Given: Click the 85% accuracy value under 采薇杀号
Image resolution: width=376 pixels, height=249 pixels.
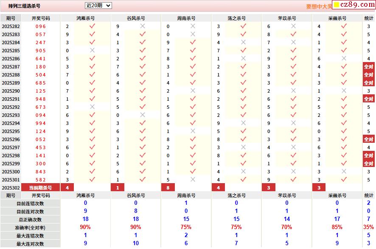Looking at the screenshot, I should click(x=337, y=227).
